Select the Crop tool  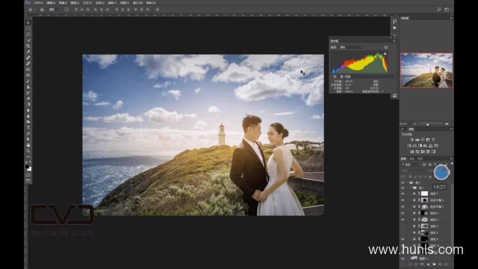pyautogui.click(x=28, y=46)
